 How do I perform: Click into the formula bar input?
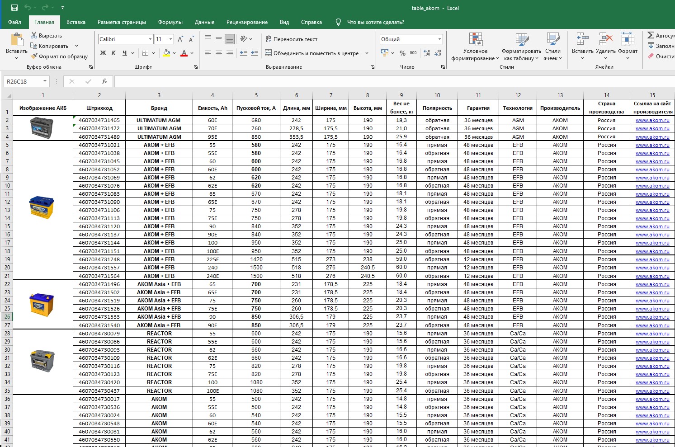(x=394, y=81)
